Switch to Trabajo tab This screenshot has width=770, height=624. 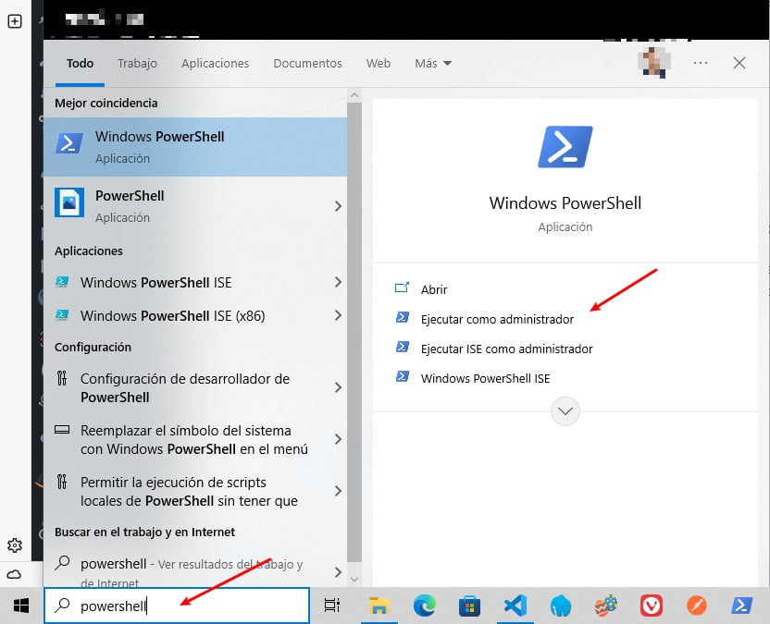pos(138,63)
